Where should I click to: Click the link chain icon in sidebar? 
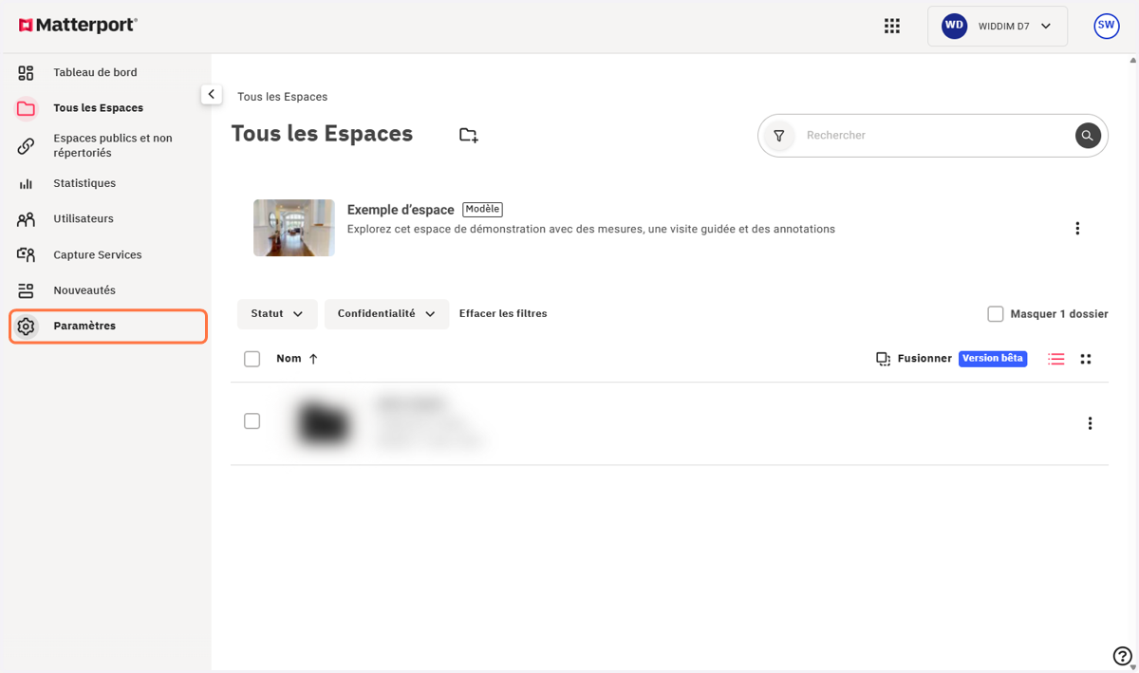27,146
